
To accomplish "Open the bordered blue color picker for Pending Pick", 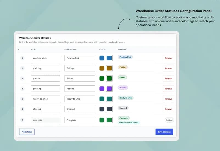I will [109, 58].
